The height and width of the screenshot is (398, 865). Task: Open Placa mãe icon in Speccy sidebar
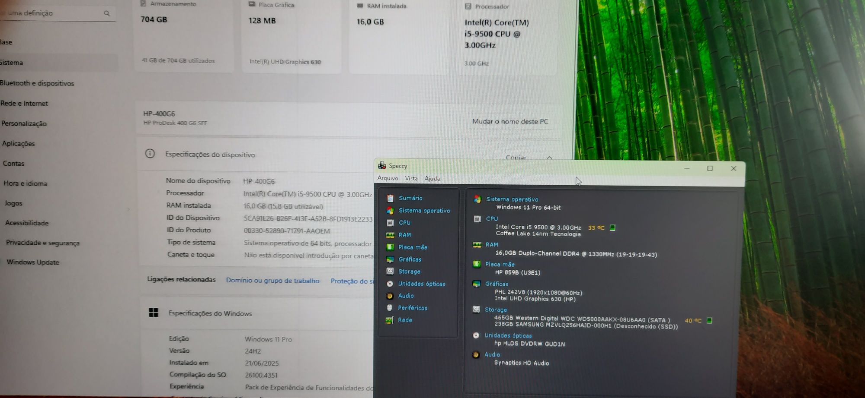click(390, 247)
